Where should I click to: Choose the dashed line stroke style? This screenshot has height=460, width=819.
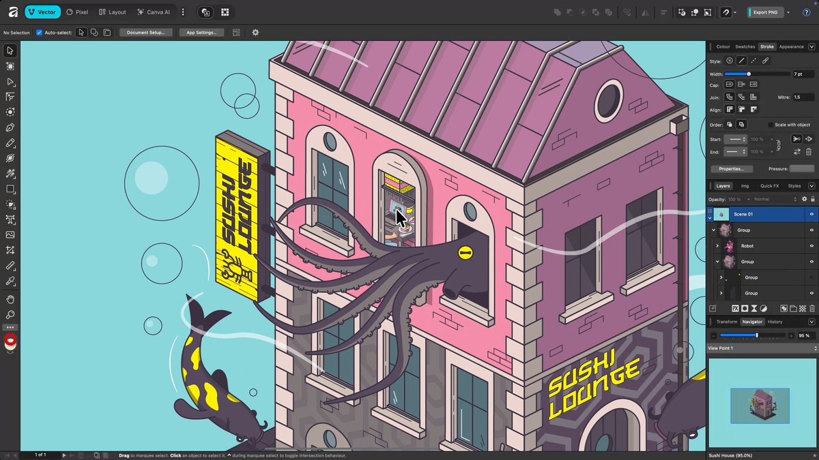click(753, 61)
